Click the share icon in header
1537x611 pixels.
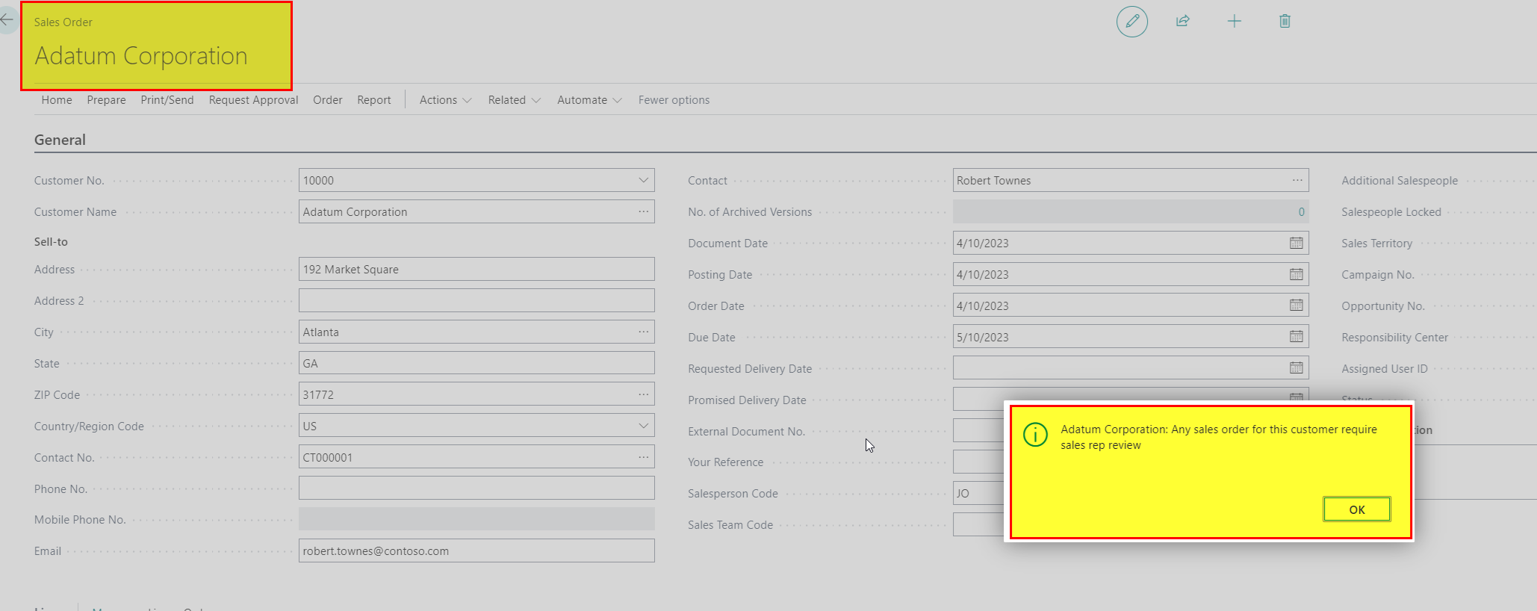point(1183,21)
